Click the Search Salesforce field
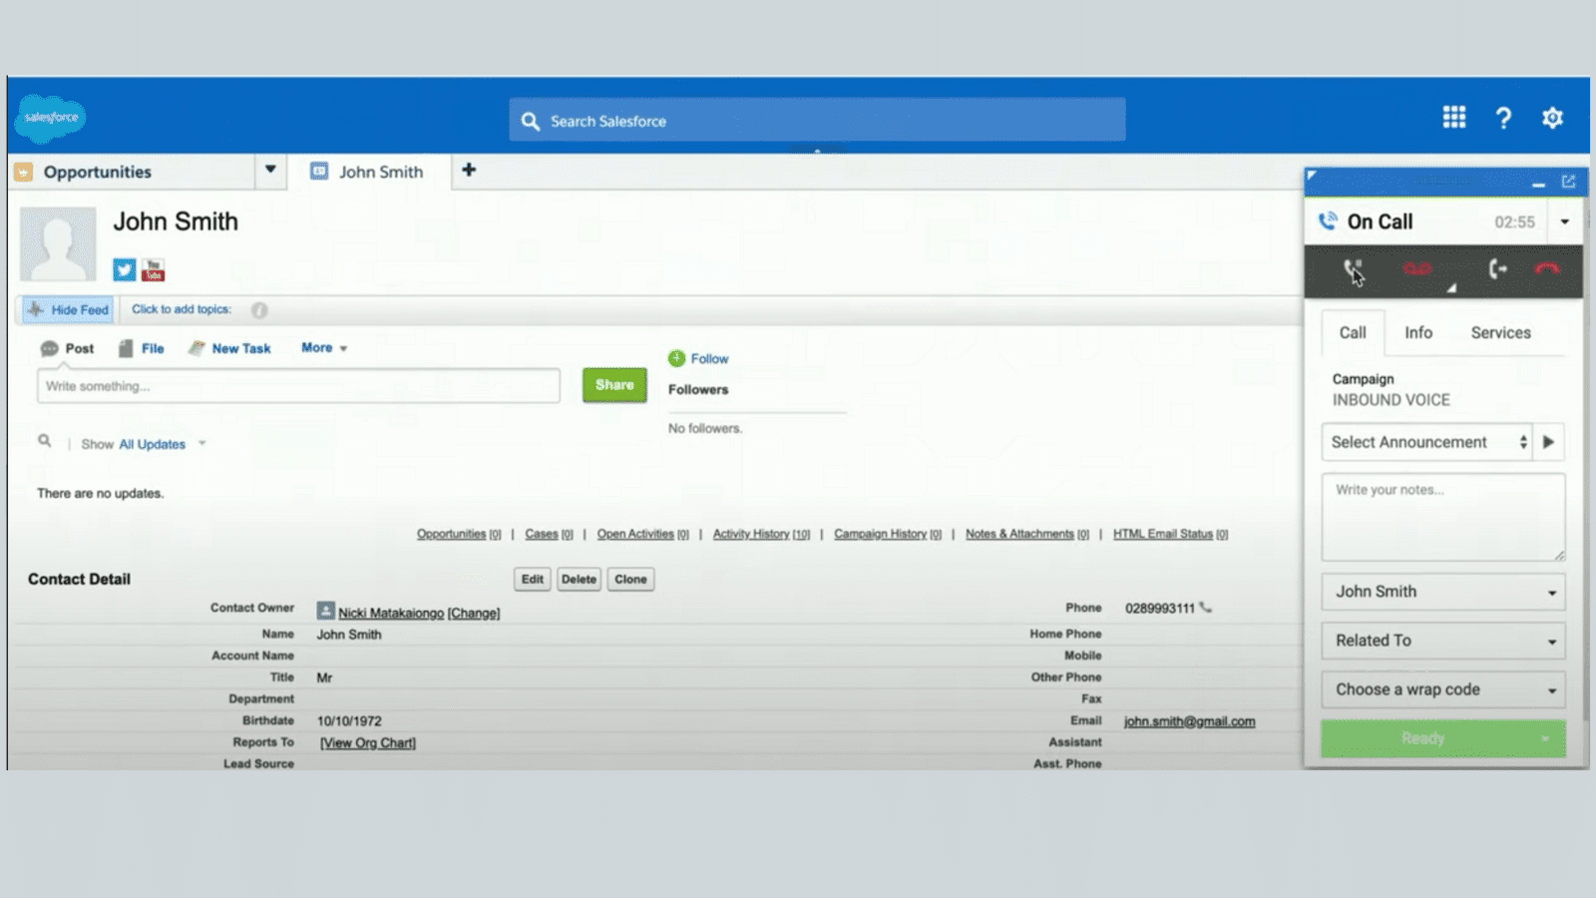Viewport: 1596px width, 898px height. (x=817, y=121)
